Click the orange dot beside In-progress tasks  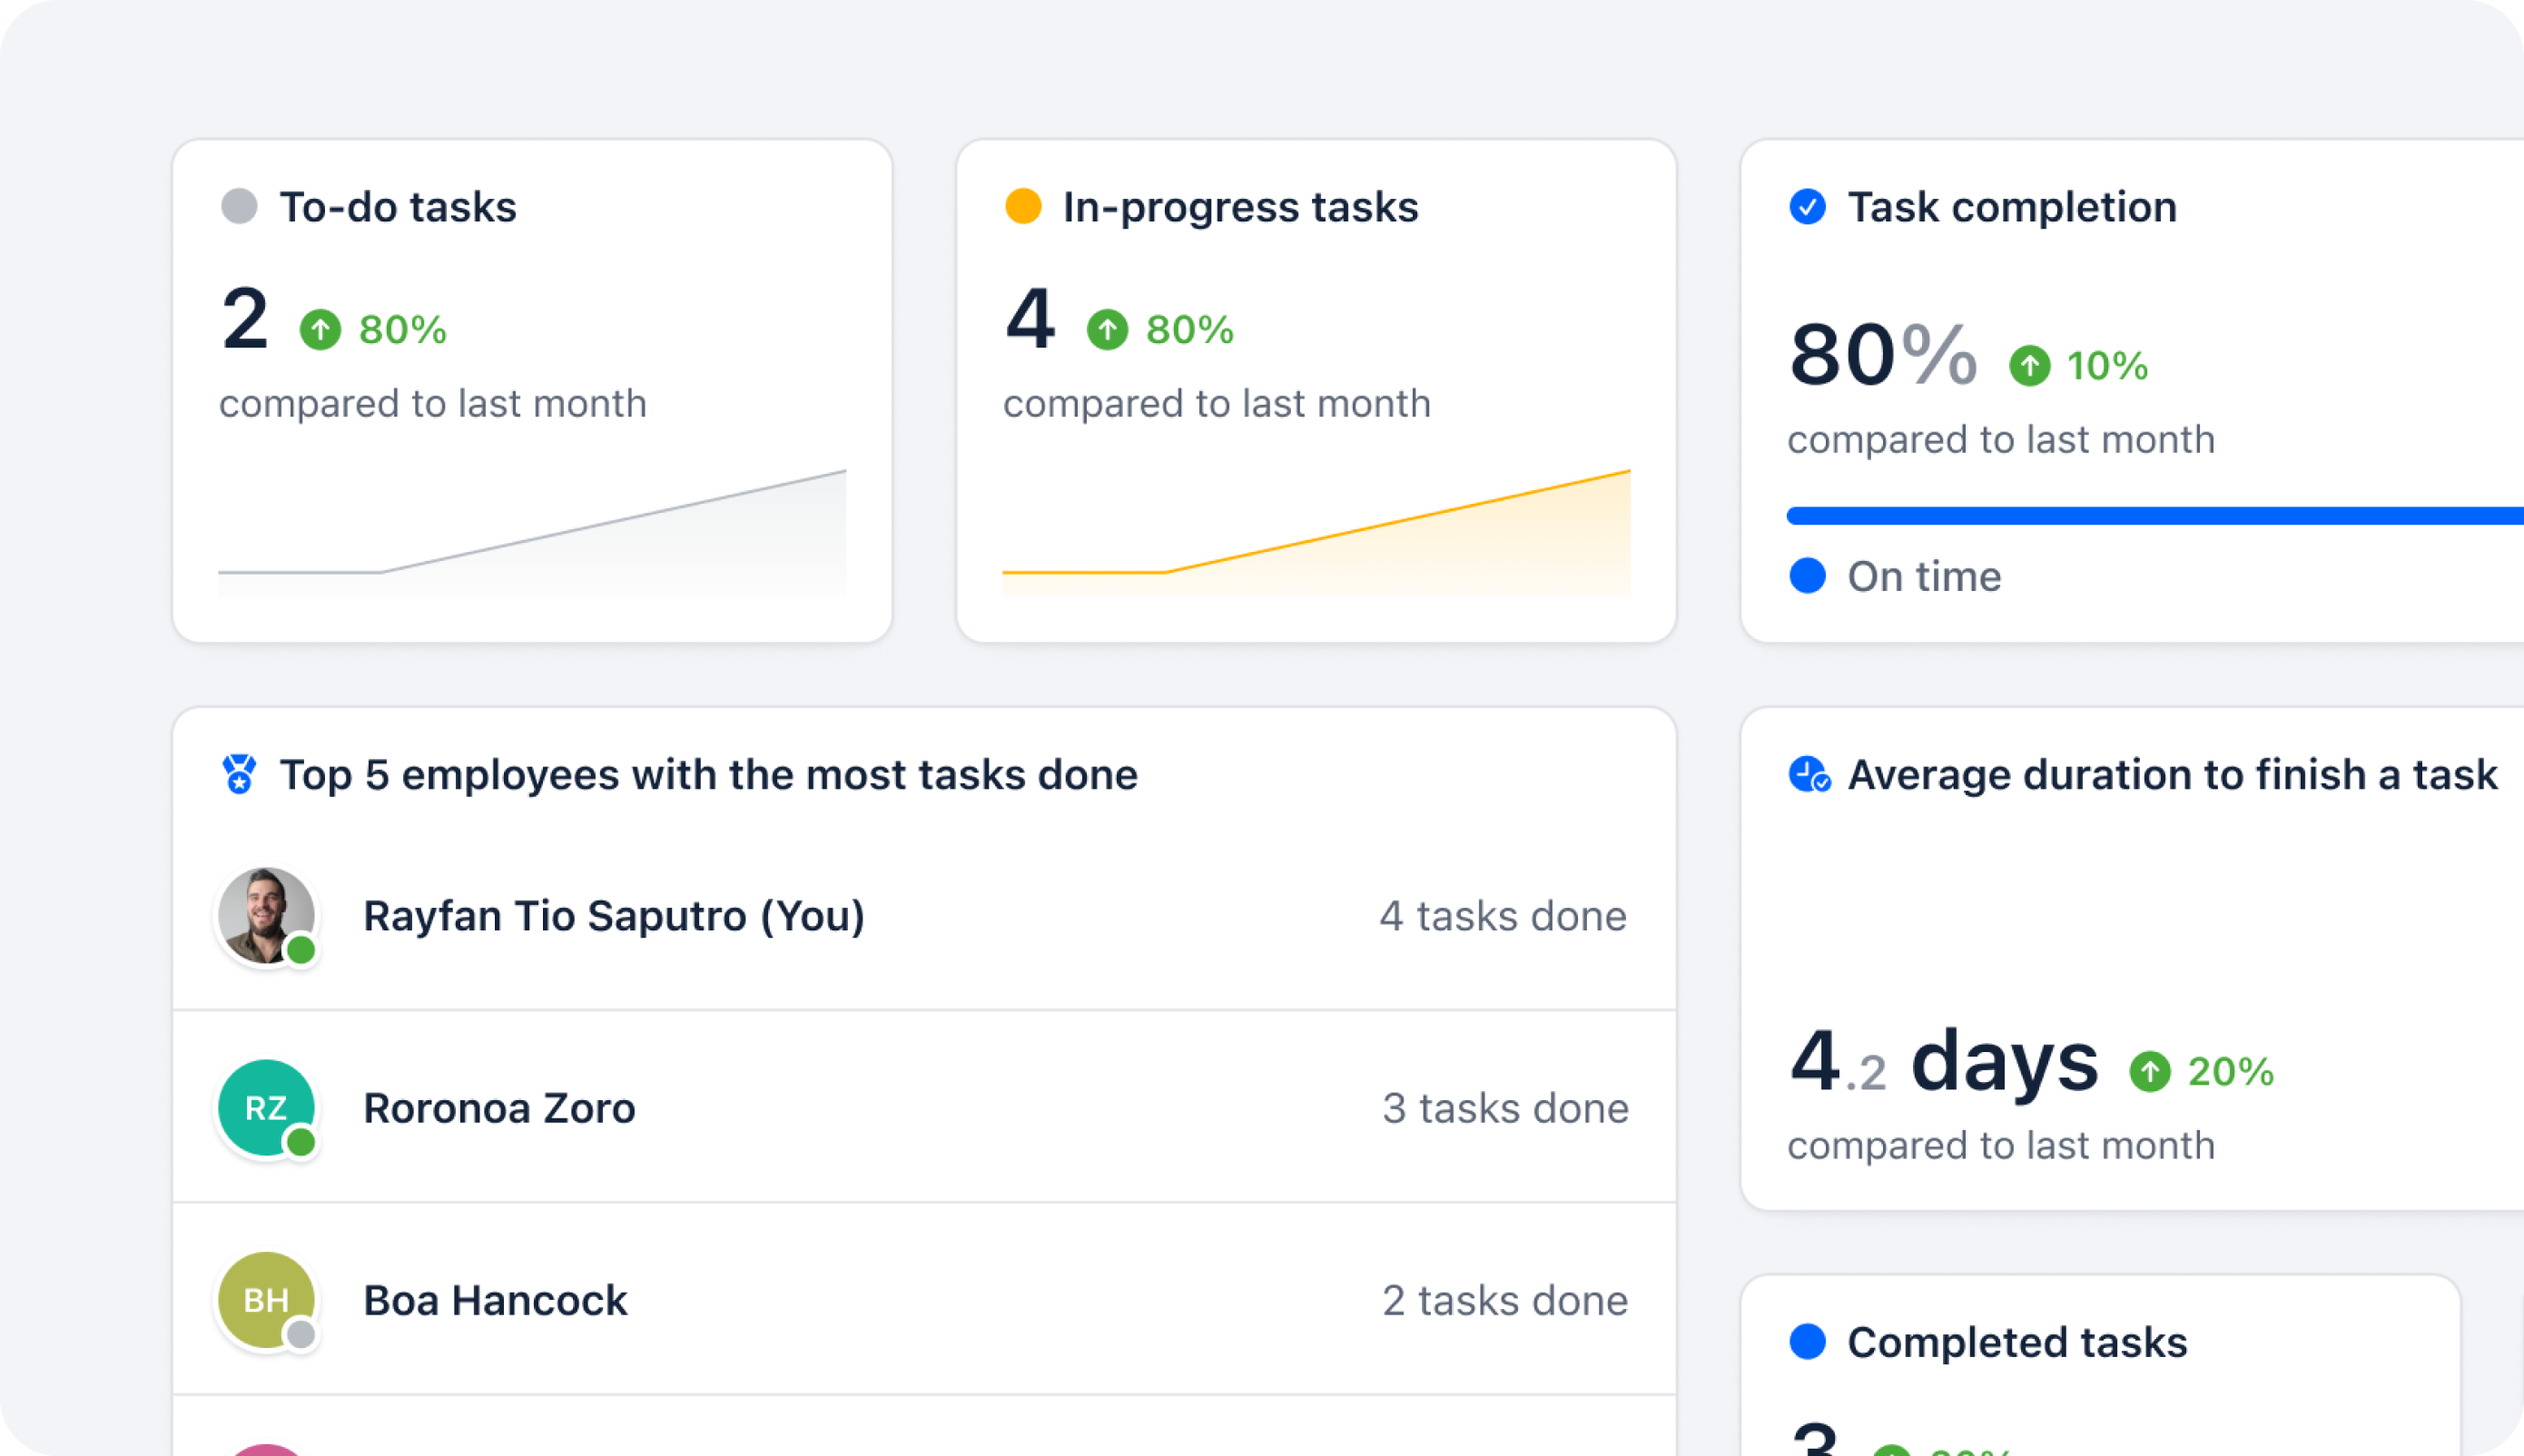point(1023,207)
